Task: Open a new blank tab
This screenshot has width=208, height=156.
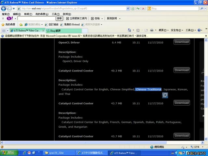Action: point(85,31)
